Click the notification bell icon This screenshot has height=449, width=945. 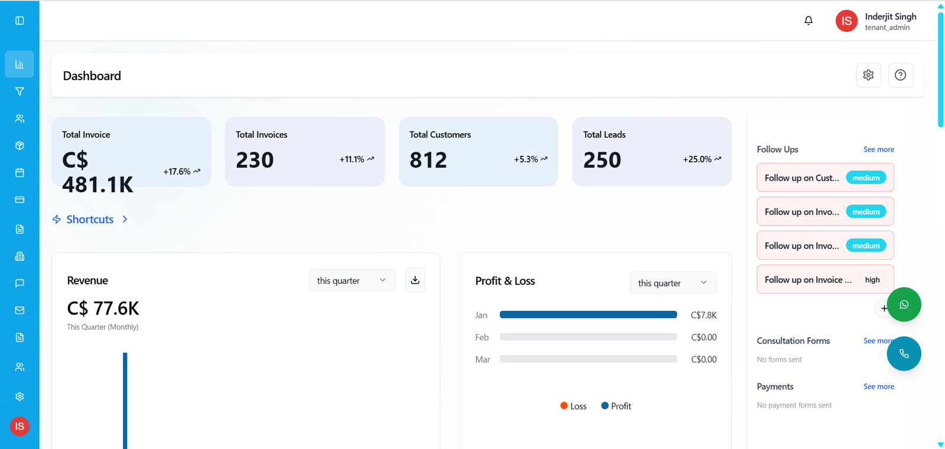[x=809, y=21]
